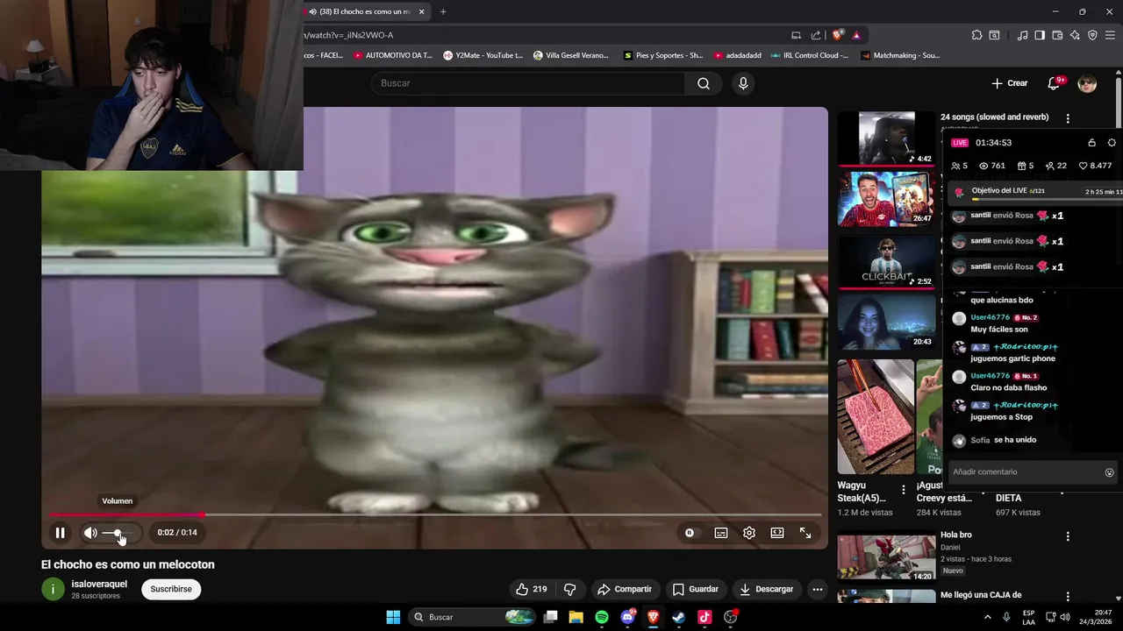This screenshot has height=631, width=1123.
Task: Click the YouTube search magnifier button
Action: [704, 83]
